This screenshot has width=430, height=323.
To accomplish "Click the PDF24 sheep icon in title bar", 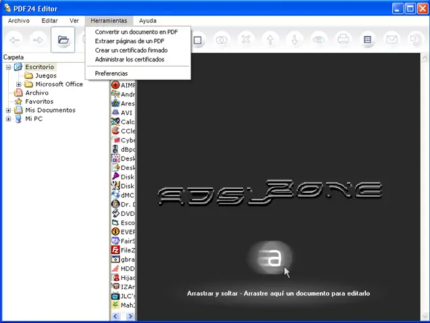I will [x=7, y=9].
